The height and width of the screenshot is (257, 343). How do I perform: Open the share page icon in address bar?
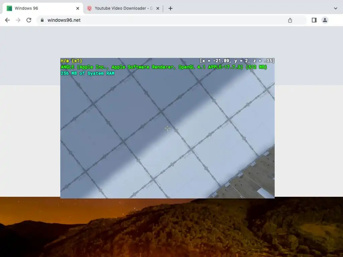[290, 20]
